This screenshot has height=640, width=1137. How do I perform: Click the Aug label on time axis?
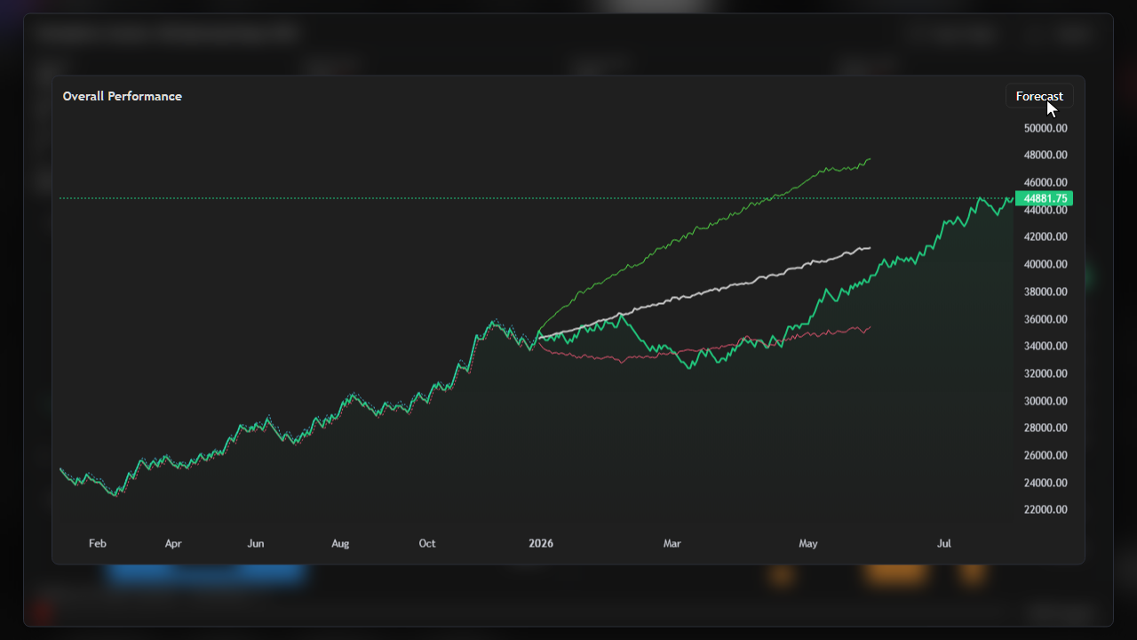340,543
